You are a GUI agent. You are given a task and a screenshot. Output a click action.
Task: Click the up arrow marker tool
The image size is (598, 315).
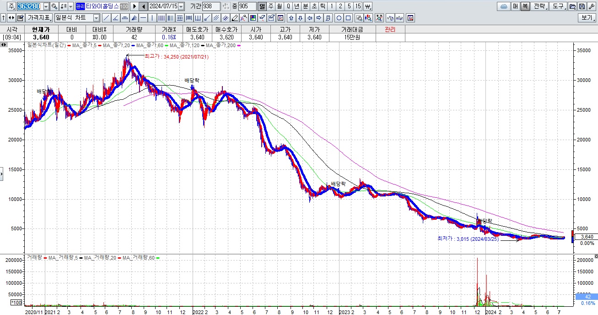coord(291,18)
